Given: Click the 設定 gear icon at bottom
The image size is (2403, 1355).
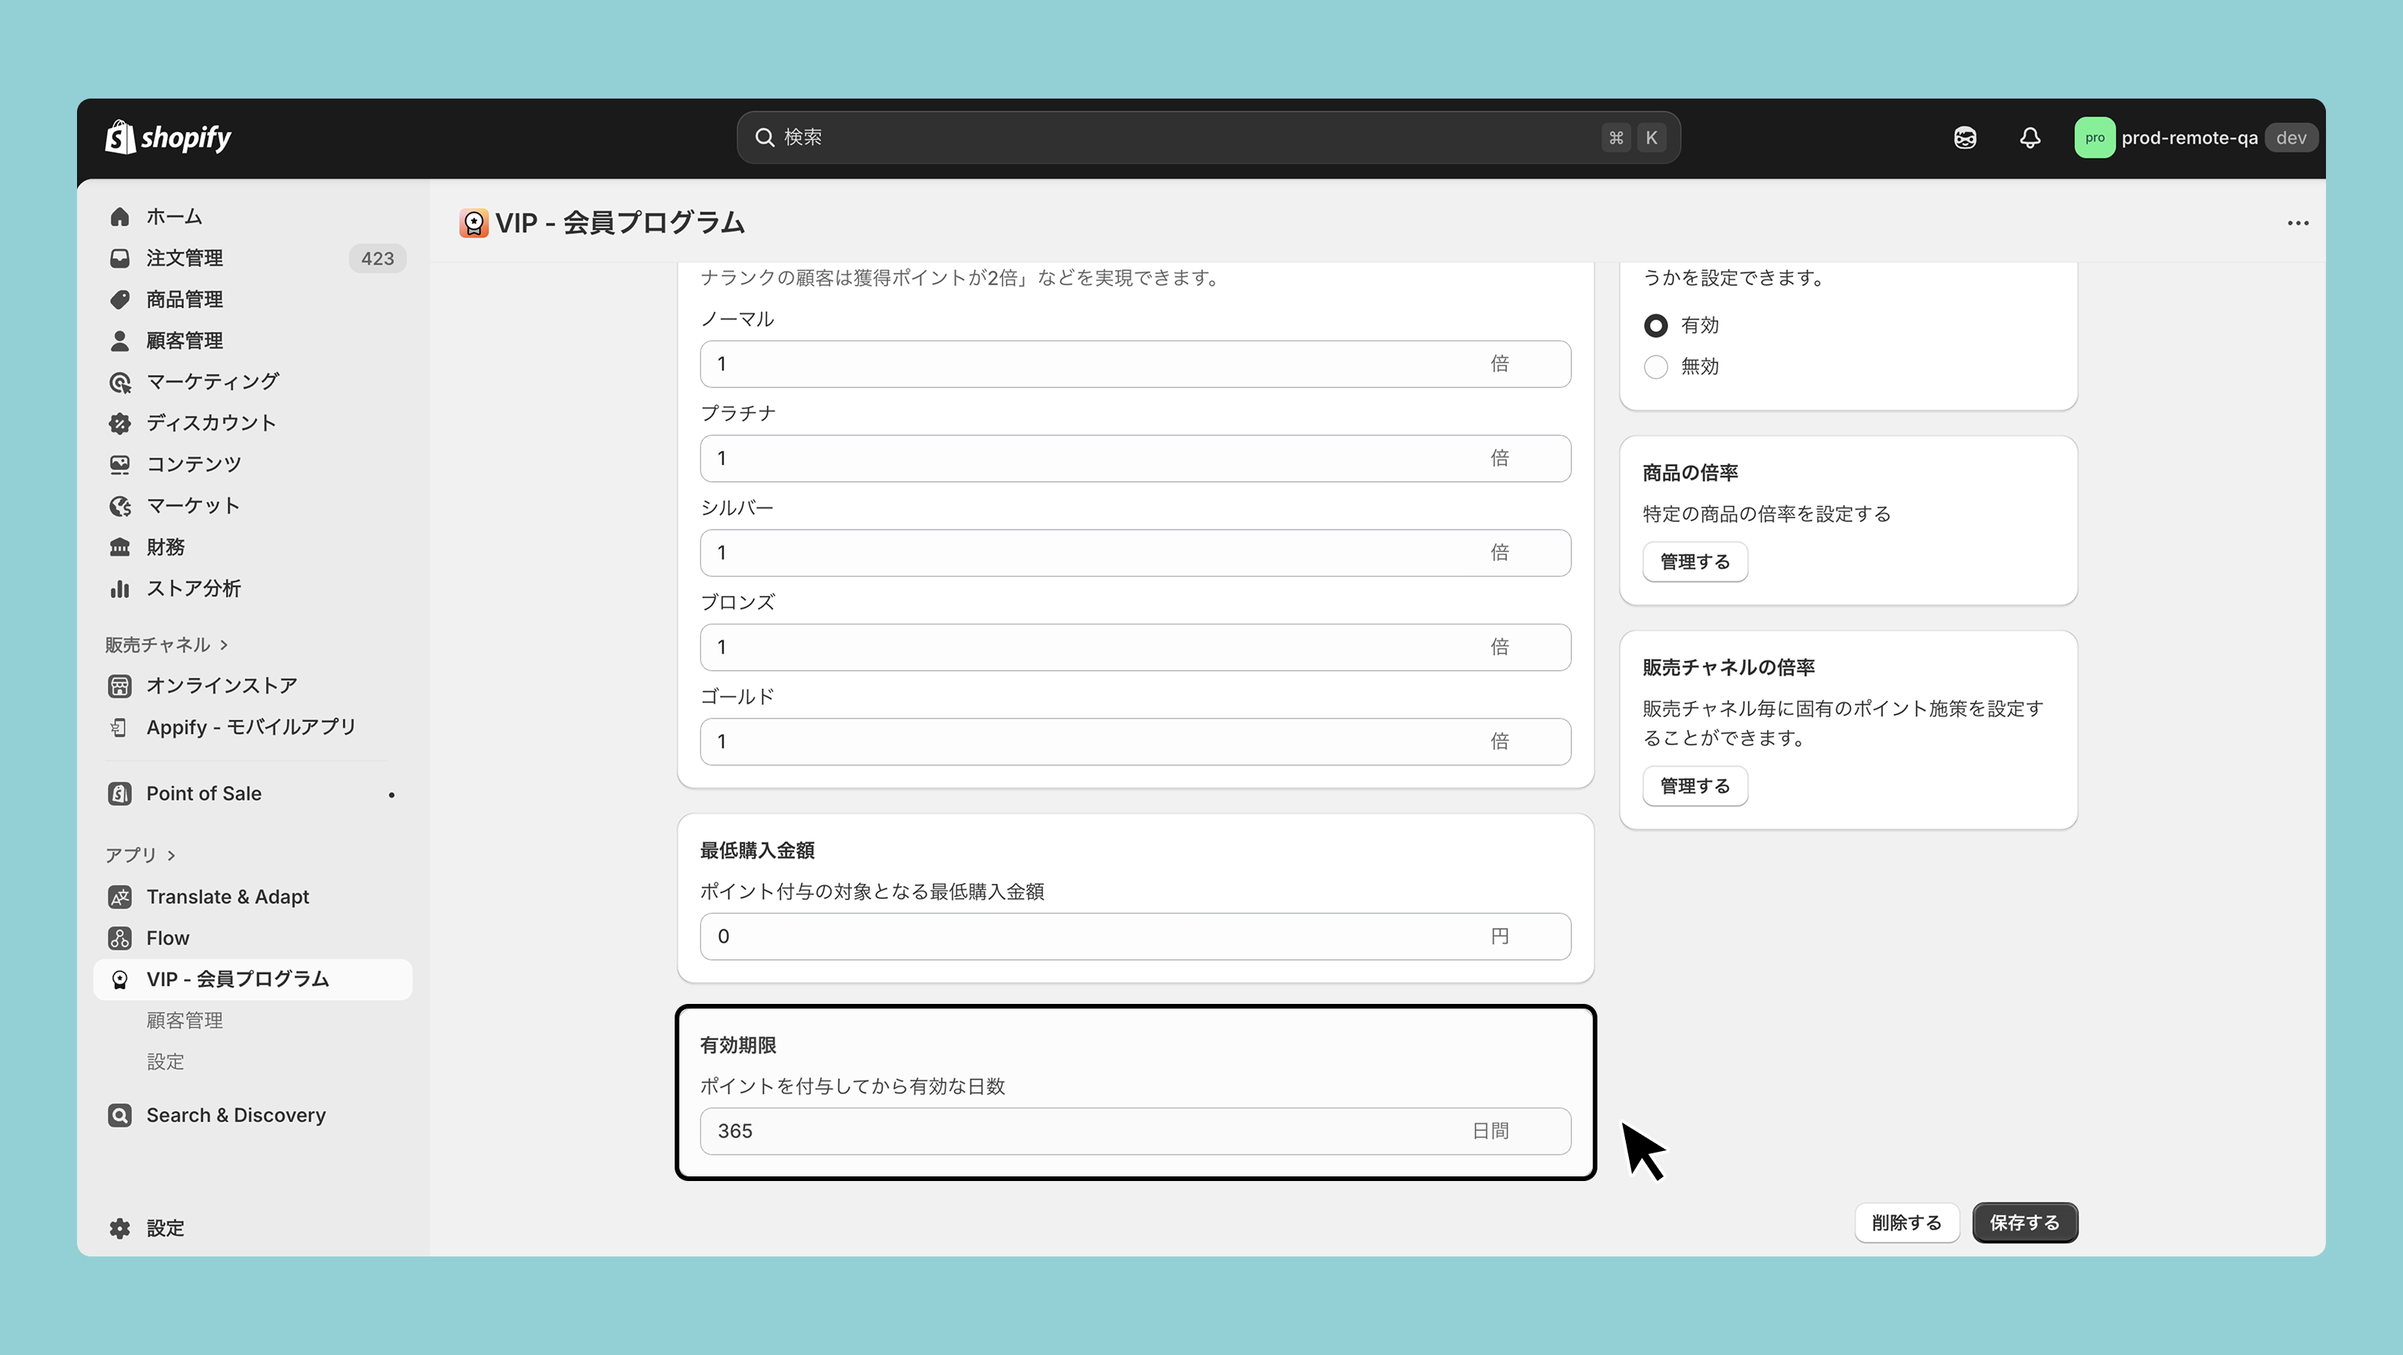Looking at the screenshot, I should [119, 1228].
